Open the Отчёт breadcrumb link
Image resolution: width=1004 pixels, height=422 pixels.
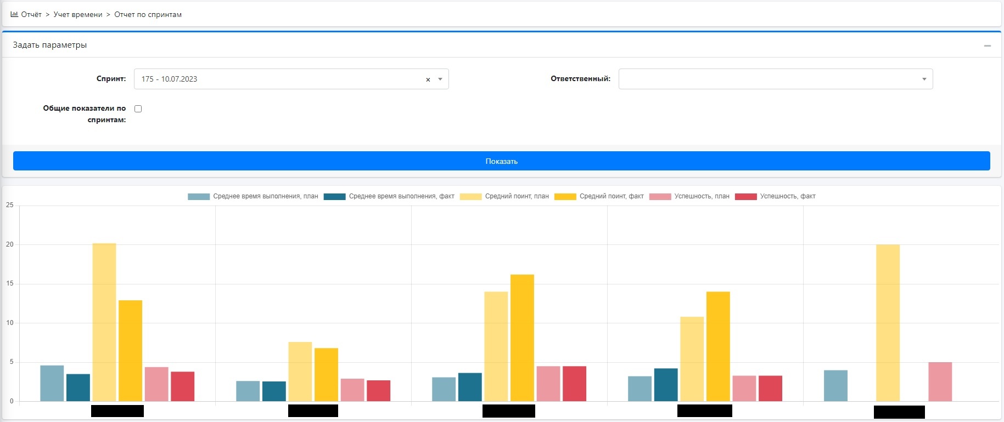point(31,15)
